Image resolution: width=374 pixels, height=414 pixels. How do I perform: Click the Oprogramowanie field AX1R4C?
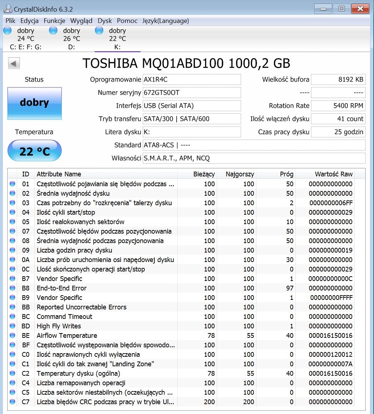point(192,79)
